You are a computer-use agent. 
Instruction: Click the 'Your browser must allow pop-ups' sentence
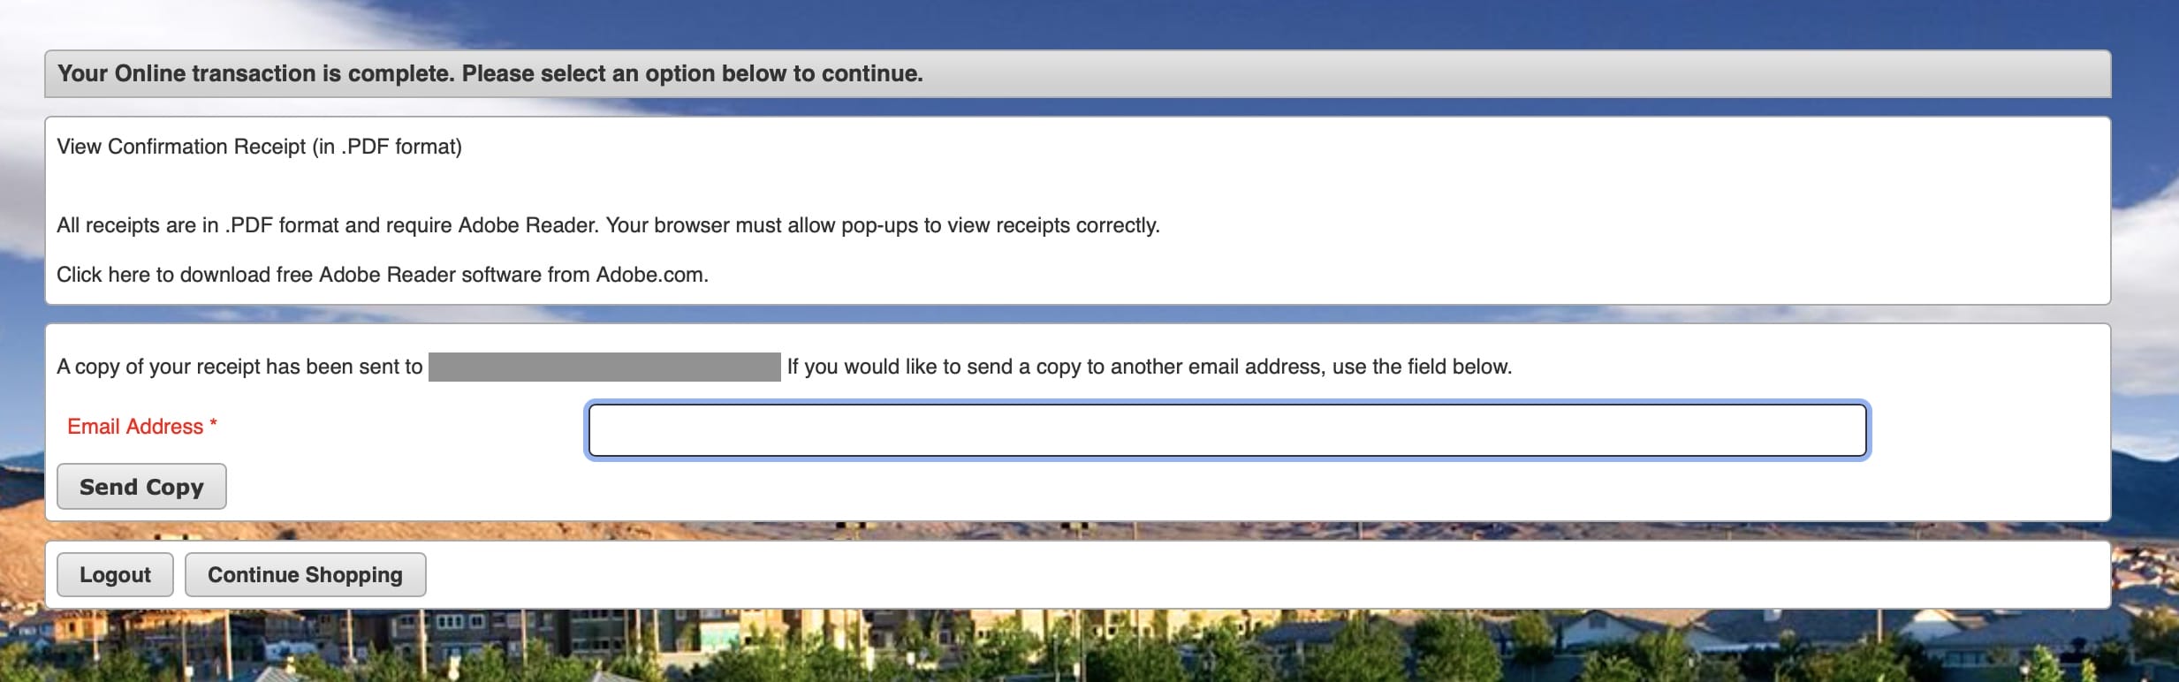point(882,226)
